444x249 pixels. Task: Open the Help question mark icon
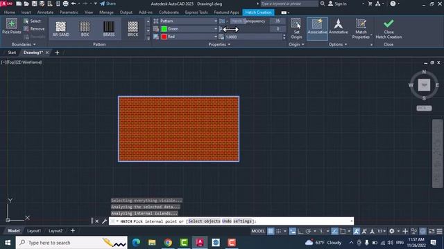pos(393,3)
